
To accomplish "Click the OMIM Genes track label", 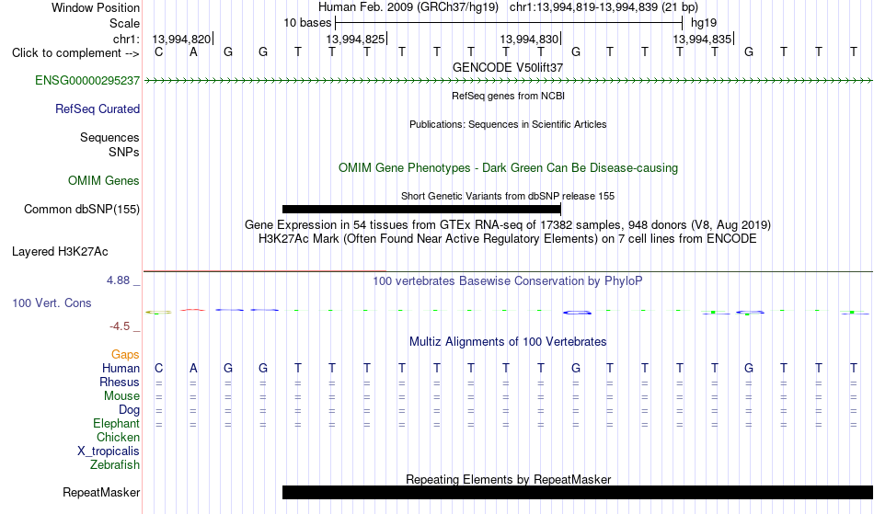I will (104, 181).
